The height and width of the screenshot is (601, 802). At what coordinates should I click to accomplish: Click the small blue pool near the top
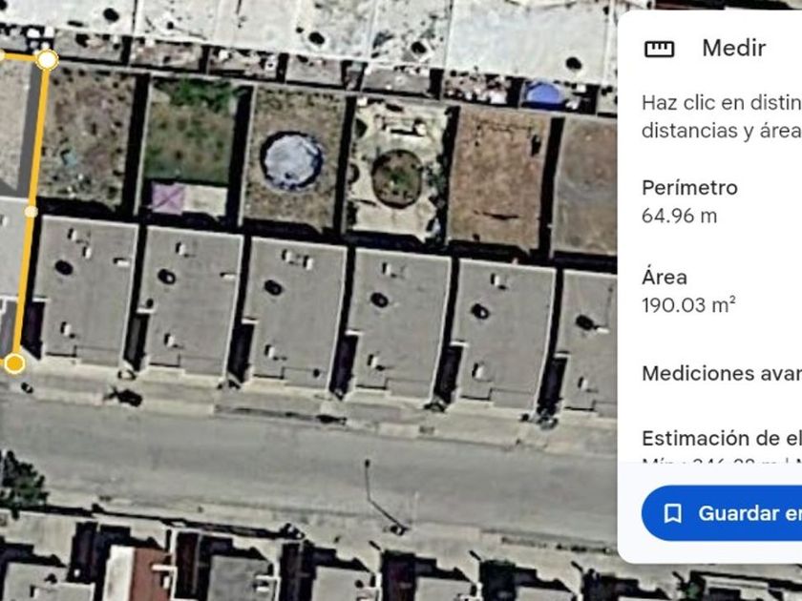click(545, 94)
